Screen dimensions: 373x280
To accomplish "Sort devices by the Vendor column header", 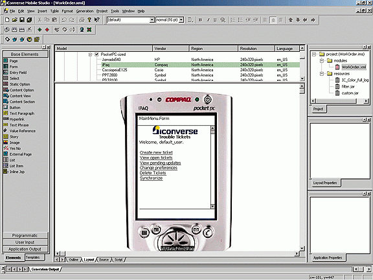I will click(x=170, y=49).
